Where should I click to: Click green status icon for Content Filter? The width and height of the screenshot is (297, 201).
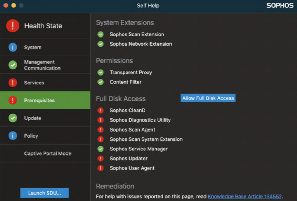pyautogui.click(x=100, y=82)
